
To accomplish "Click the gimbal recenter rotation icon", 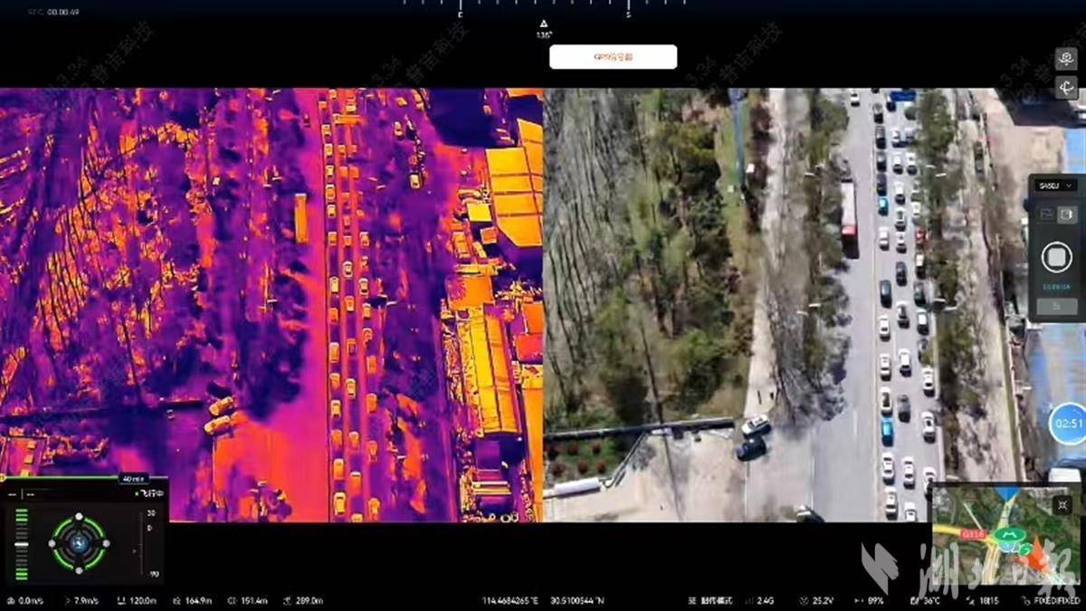I will 1065,88.
